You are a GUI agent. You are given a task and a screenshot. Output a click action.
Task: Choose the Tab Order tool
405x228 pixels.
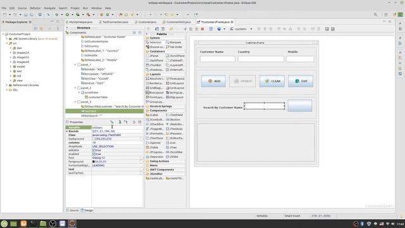[175, 47]
